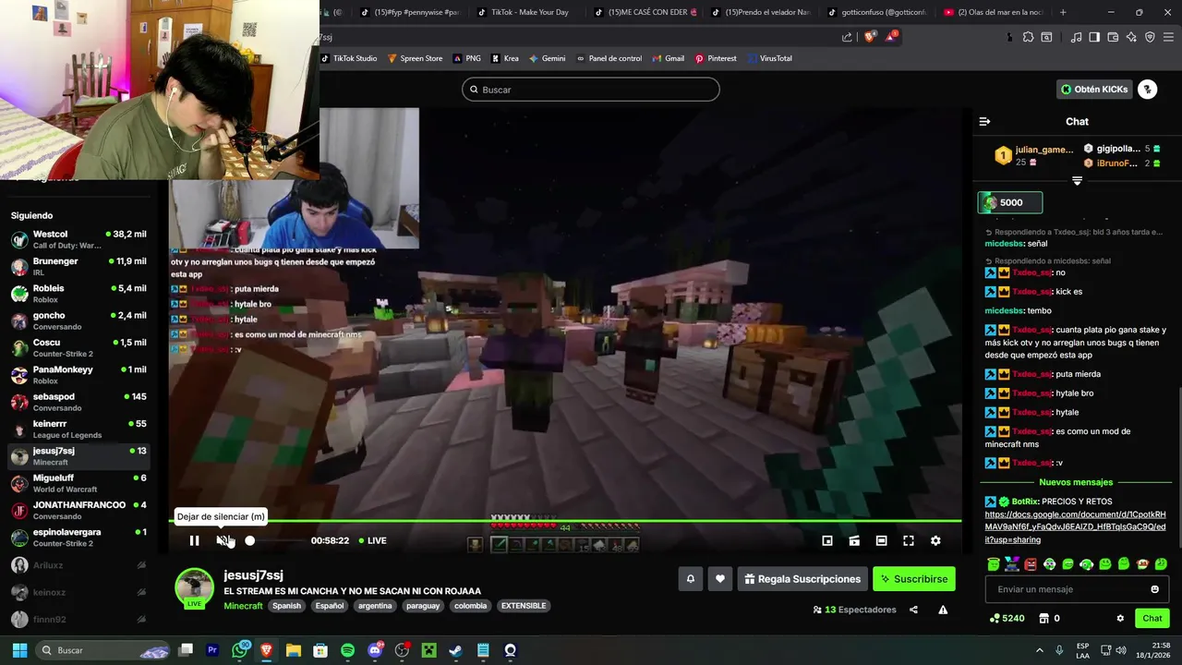Open chat settings gear
This screenshot has height=665, width=1182.
coord(1120,618)
